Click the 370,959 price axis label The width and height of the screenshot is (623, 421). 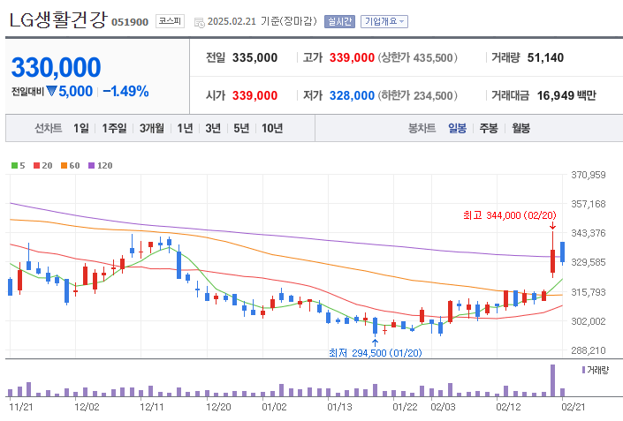[x=589, y=175]
